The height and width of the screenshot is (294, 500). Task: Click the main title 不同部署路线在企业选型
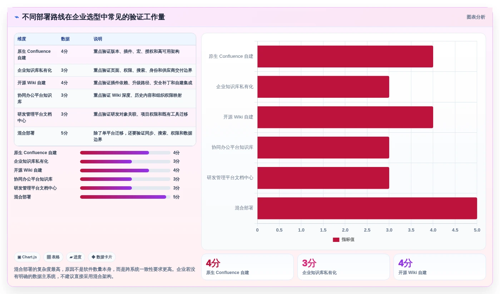tap(93, 17)
